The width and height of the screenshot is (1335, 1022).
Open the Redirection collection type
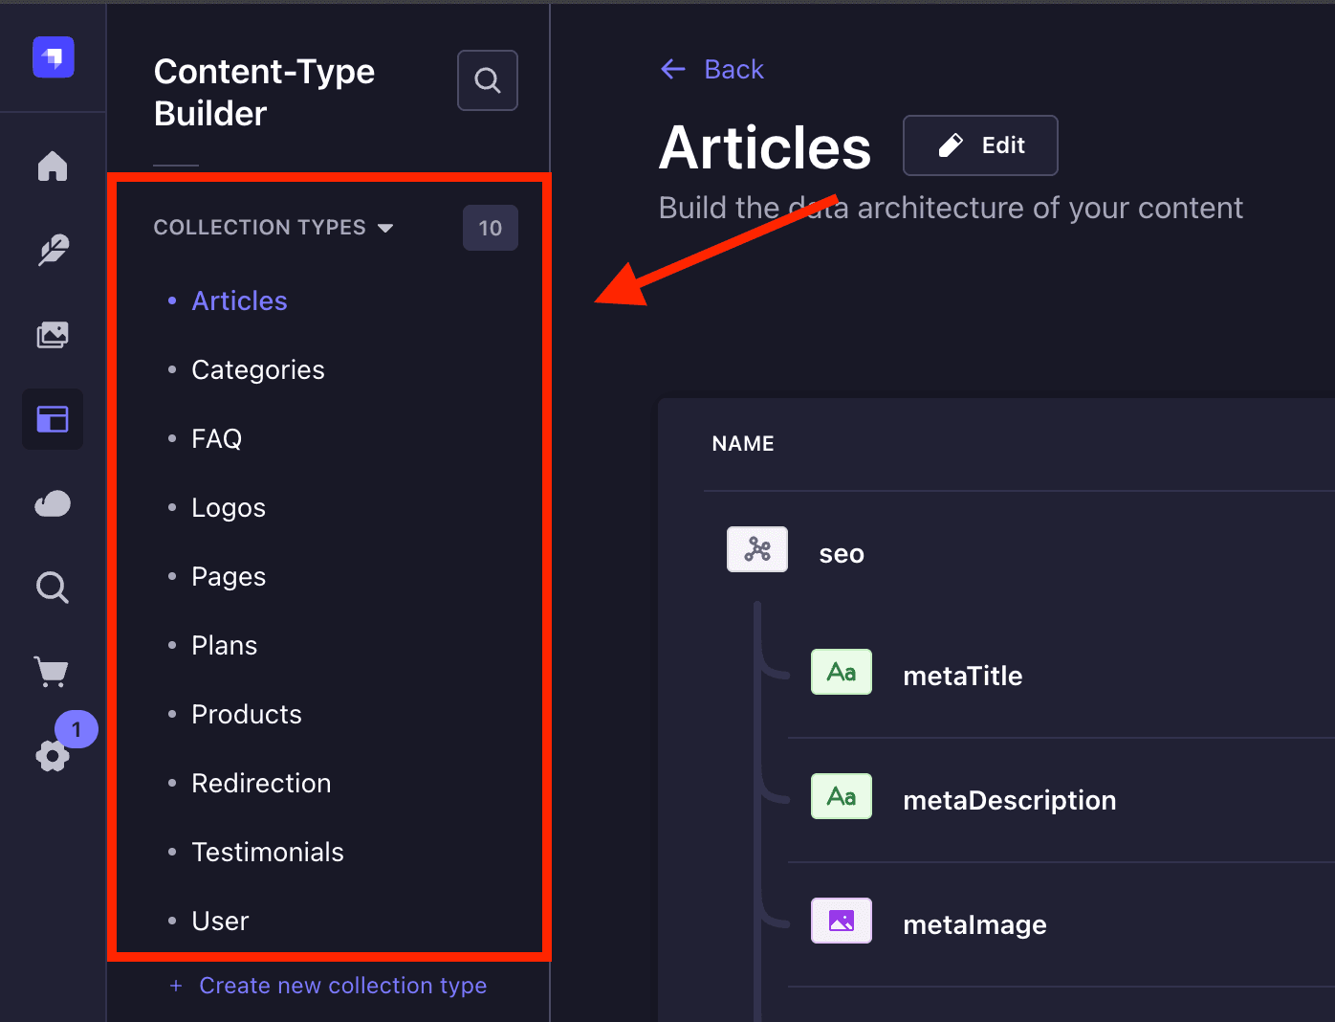261,783
